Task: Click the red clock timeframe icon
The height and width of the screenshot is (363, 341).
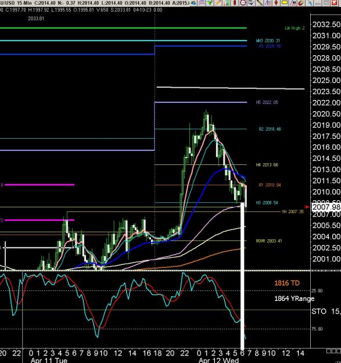Action: click(x=243, y=3)
